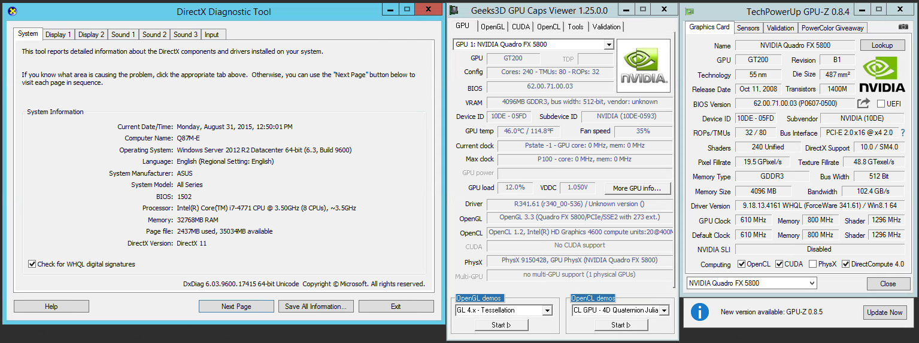The width and height of the screenshot is (919, 343).
Task: Open the Tools tab in GPU Caps Viewer
Action: coord(576,27)
